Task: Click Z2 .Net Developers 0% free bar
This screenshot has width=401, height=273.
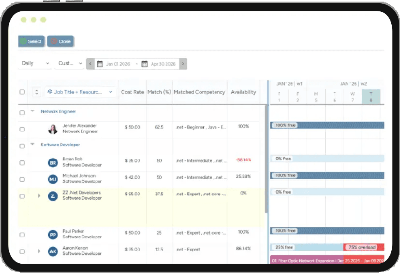Action: click(x=327, y=192)
